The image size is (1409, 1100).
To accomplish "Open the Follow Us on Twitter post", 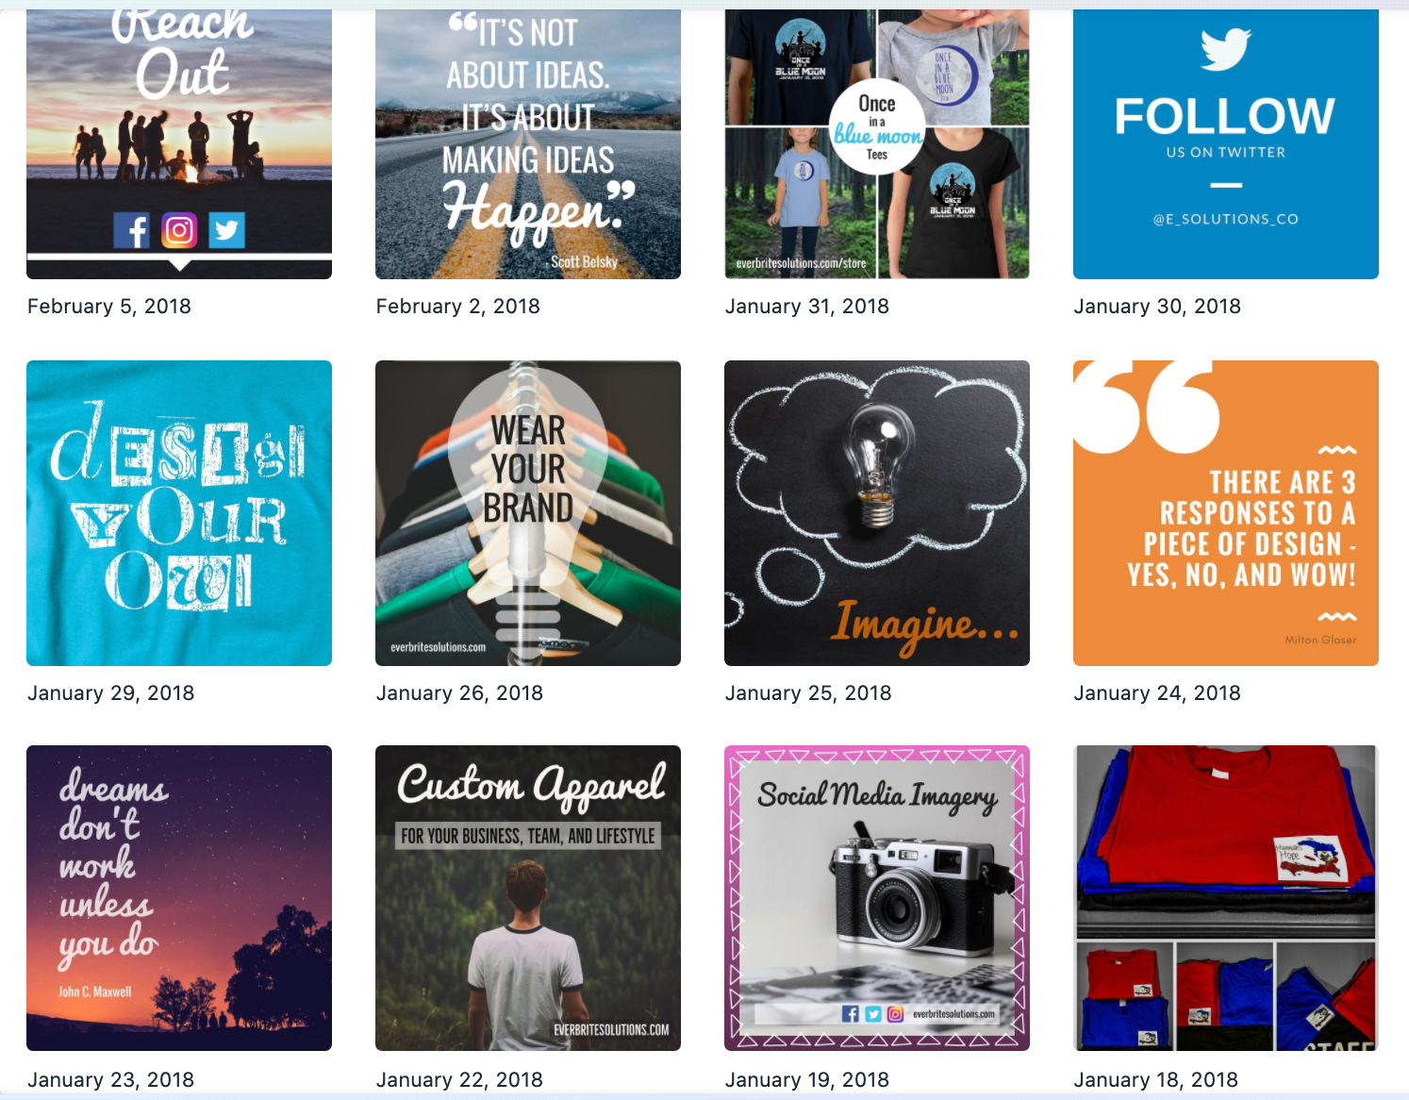I will click(x=1226, y=144).
